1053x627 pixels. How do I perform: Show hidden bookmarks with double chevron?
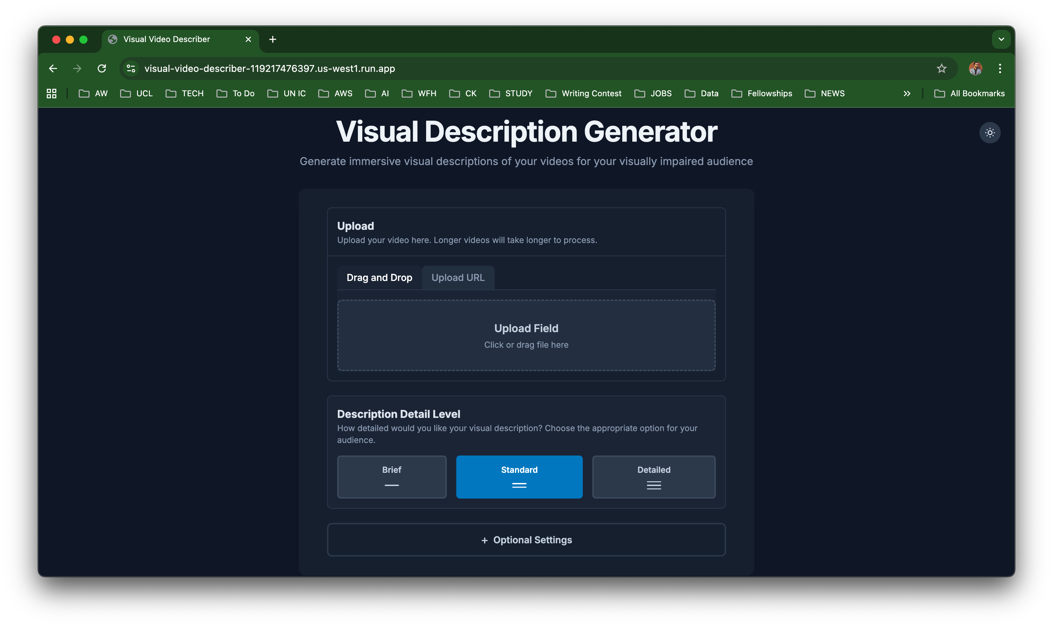pyautogui.click(x=907, y=94)
